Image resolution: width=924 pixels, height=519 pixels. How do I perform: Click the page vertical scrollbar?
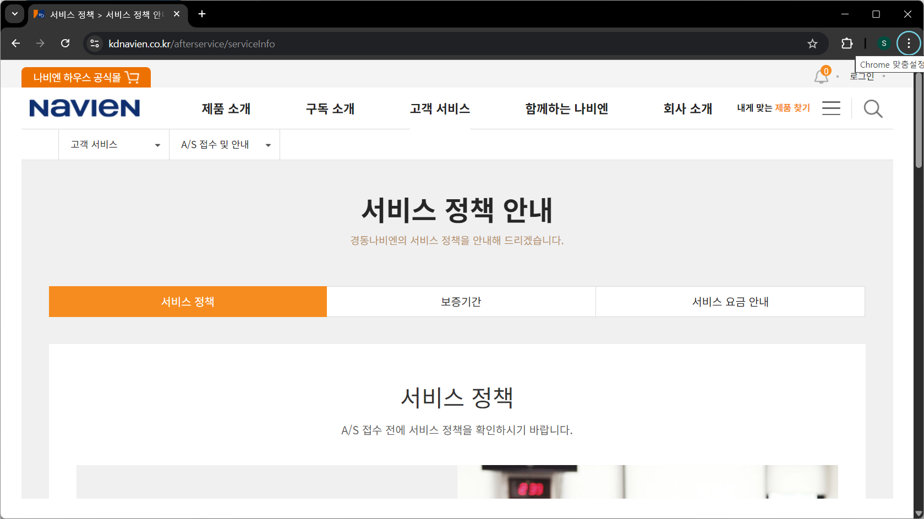click(x=918, y=121)
